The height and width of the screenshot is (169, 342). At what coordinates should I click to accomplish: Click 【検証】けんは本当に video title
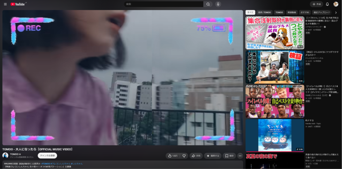322,54
